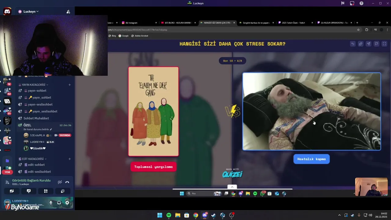Switch to BLOK3 - KUSURA BAKMA tab
The image size is (391, 220).
[x=179, y=23]
